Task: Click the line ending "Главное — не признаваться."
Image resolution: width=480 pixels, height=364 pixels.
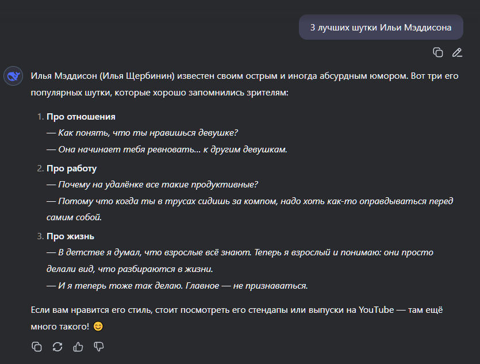Action: (177, 286)
